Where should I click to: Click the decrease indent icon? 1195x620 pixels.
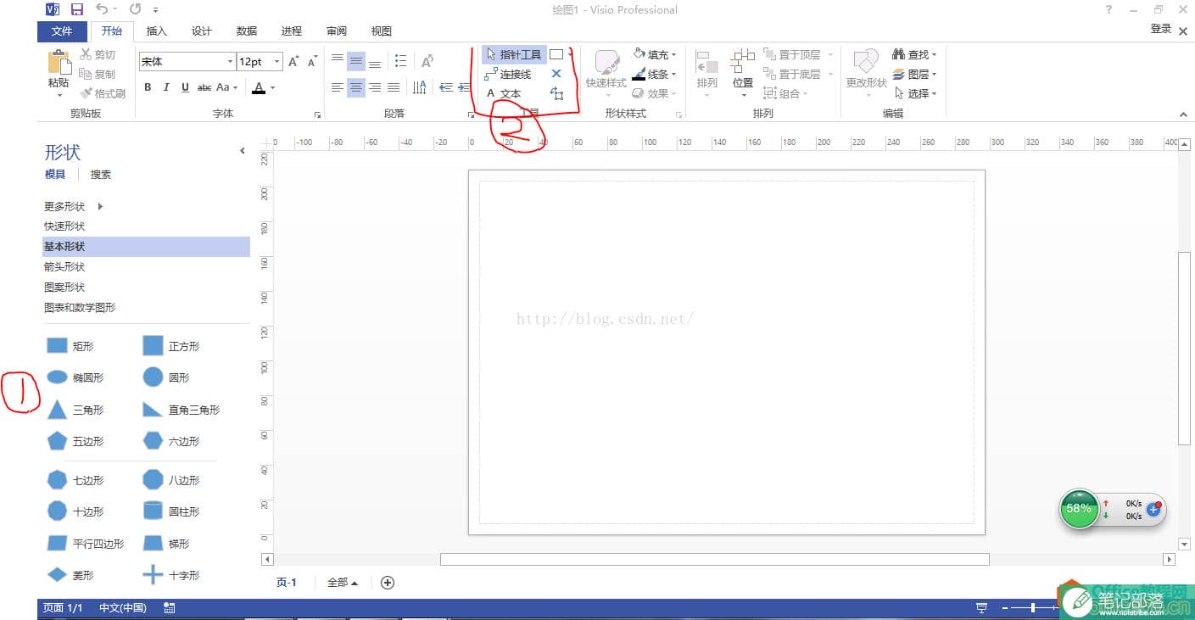[x=446, y=87]
